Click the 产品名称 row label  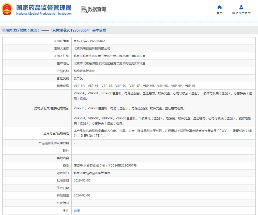point(63,71)
